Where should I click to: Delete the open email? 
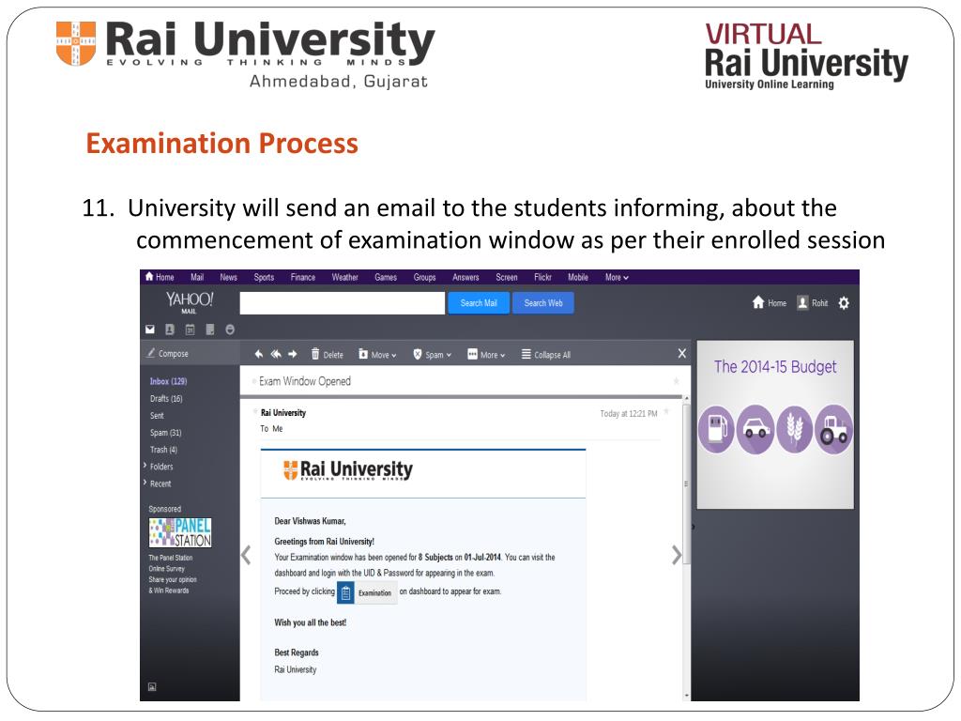point(327,354)
